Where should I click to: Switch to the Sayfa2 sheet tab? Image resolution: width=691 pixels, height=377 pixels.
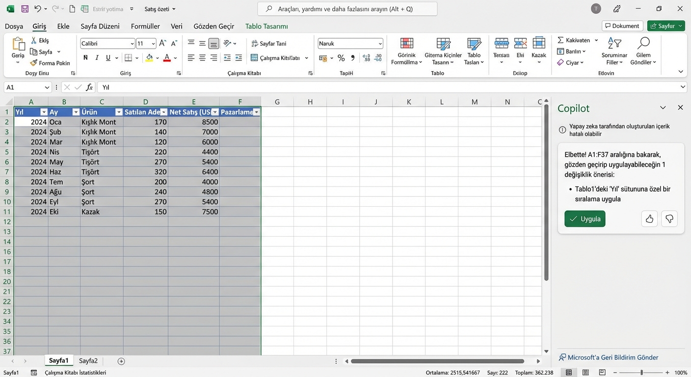(88, 360)
